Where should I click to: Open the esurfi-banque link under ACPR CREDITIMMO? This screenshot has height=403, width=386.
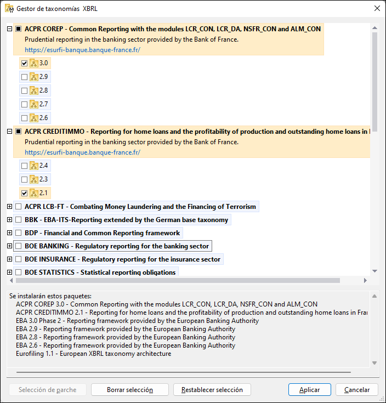(x=82, y=152)
